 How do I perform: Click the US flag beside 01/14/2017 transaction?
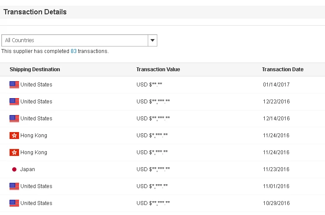click(14, 85)
